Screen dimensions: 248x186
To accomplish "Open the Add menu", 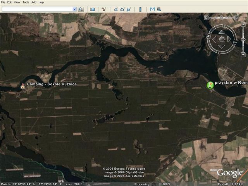I will tap(34, 2).
